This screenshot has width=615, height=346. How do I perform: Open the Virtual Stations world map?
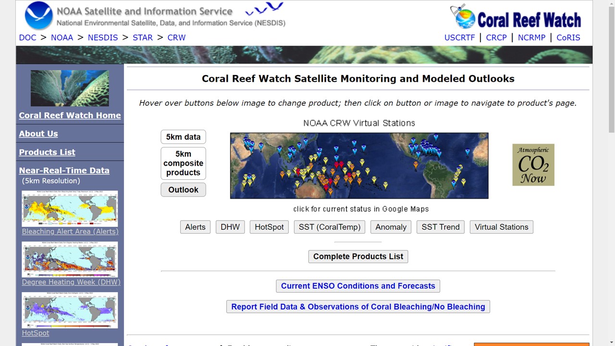(x=359, y=165)
